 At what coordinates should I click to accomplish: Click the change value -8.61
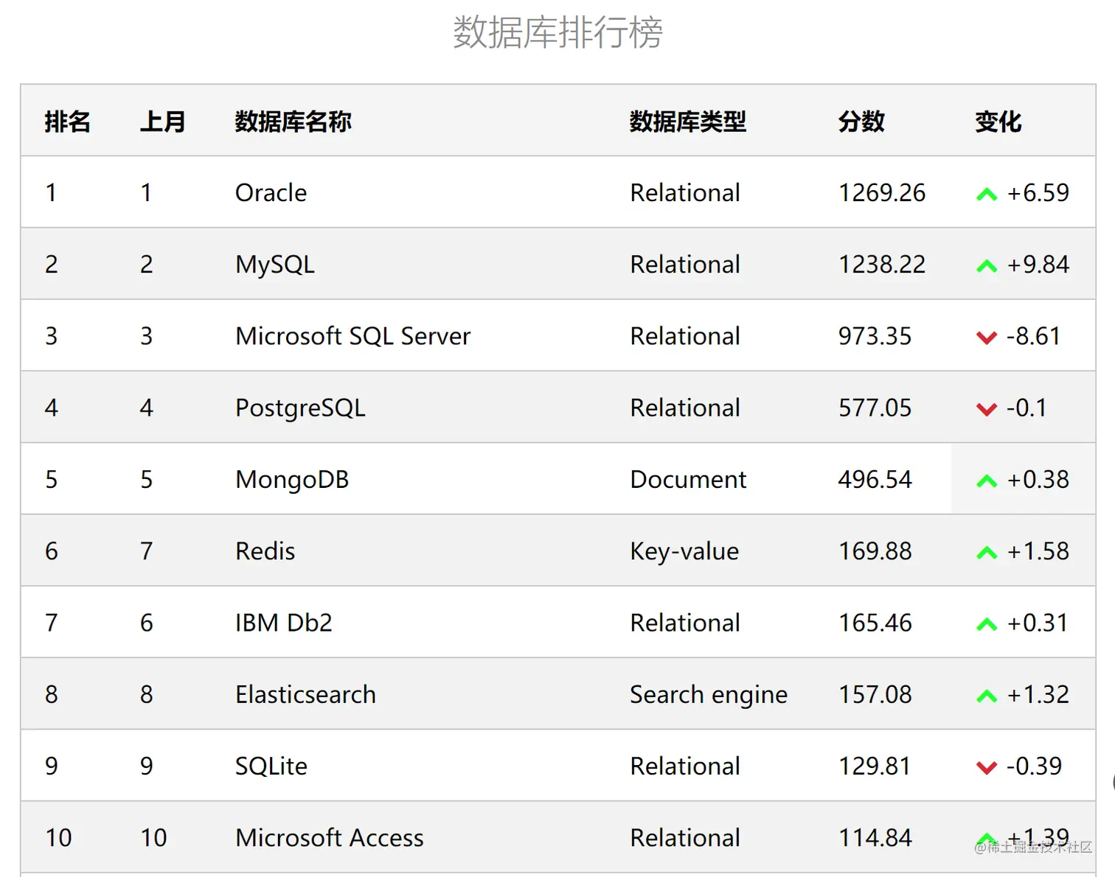point(1033,336)
